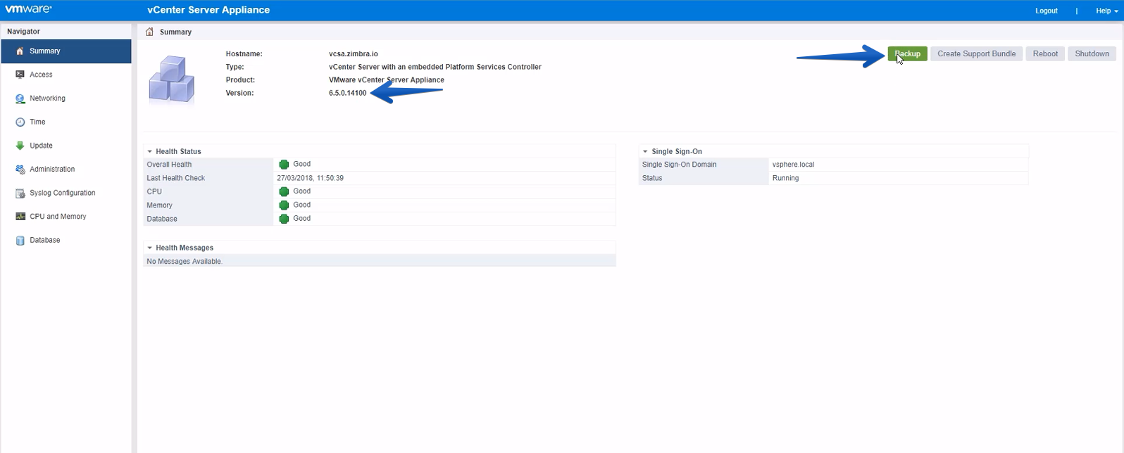Click the Hostname: label
The width and height of the screenshot is (1124, 453).
pos(244,53)
